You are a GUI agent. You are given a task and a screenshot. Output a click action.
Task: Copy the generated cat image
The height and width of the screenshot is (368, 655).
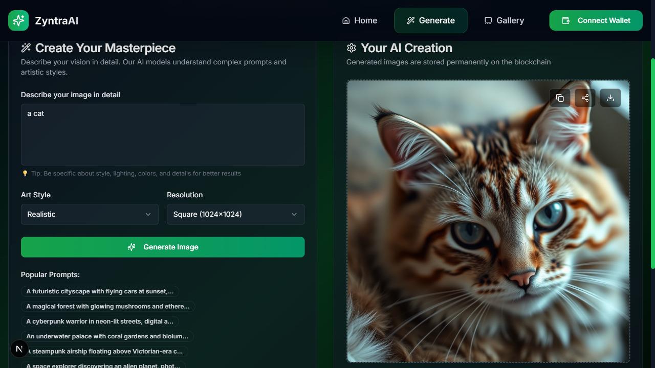point(560,98)
